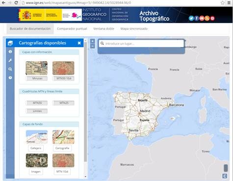Image resolution: width=233 pixels, height=181 pixels.
Task: Collapse the Capas con información section
Action: click(x=49, y=52)
